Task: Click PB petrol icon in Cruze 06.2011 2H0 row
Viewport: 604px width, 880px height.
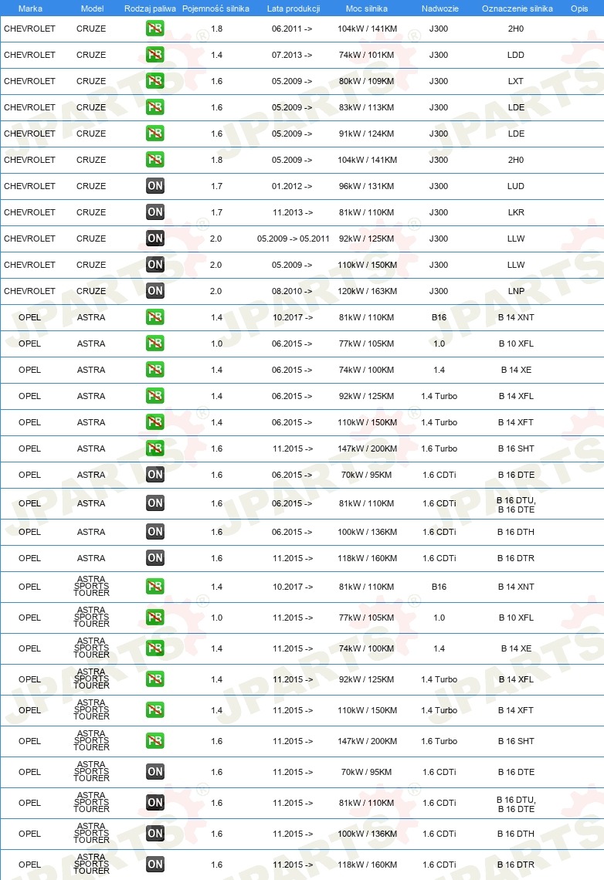Action: (155, 28)
